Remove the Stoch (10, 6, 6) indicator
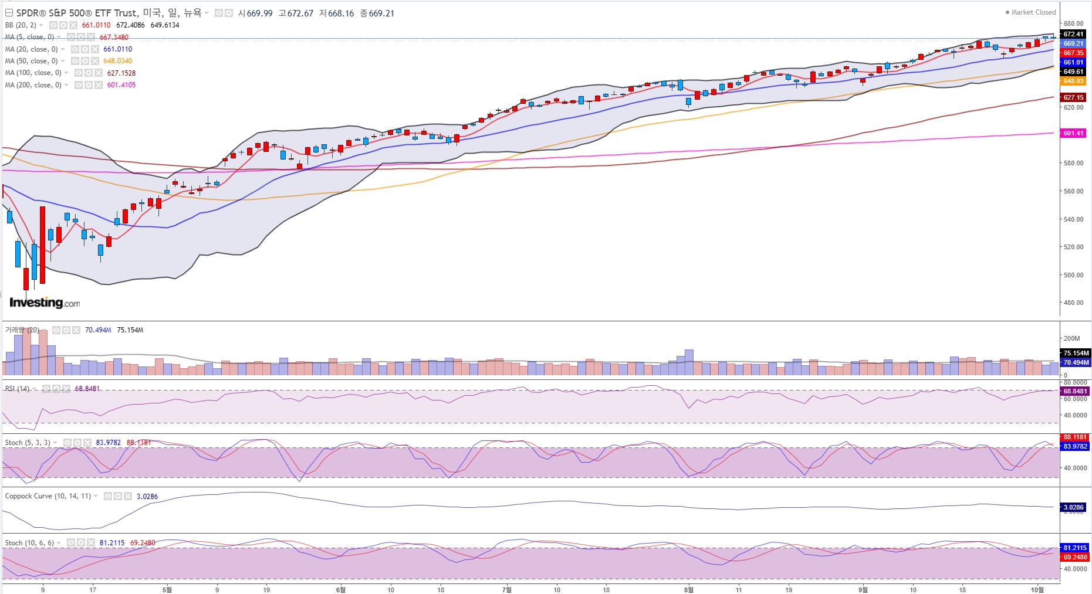 tap(90, 543)
